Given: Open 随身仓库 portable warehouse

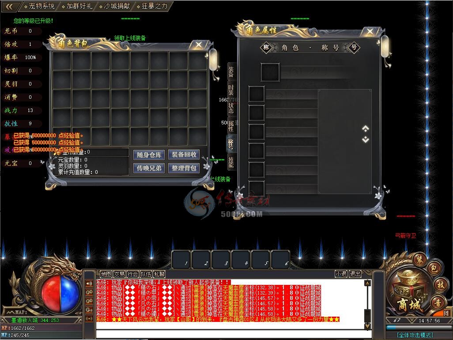Looking at the screenshot, I should (149, 155).
